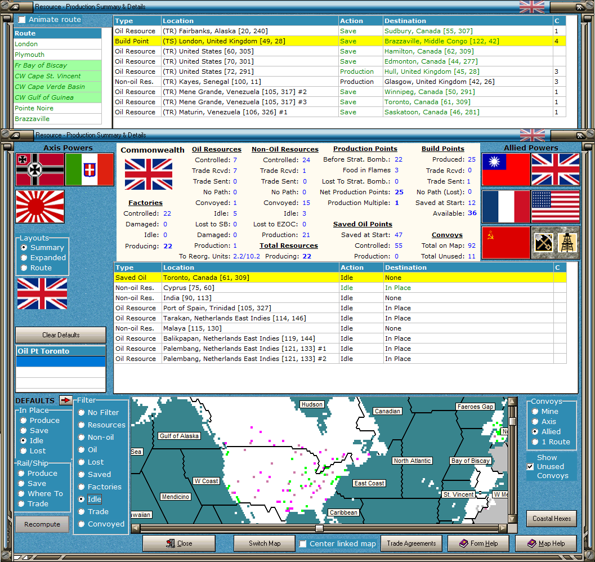Image resolution: width=595 pixels, height=562 pixels.
Task: Uncheck Show Unused Convoys
Action: [x=530, y=467]
